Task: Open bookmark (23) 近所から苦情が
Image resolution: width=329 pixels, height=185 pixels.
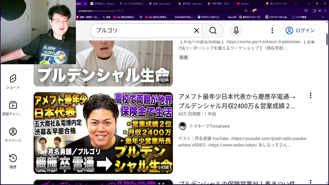Action: click(156, 17)
